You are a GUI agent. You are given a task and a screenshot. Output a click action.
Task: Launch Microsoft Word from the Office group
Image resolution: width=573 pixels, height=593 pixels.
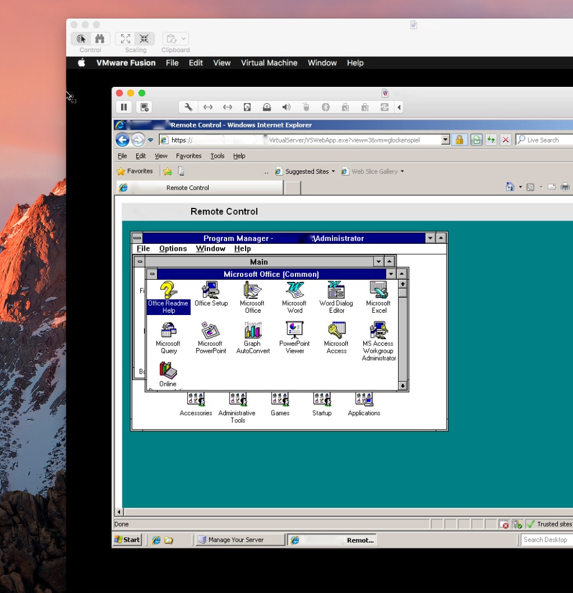(x=294, y=290)
